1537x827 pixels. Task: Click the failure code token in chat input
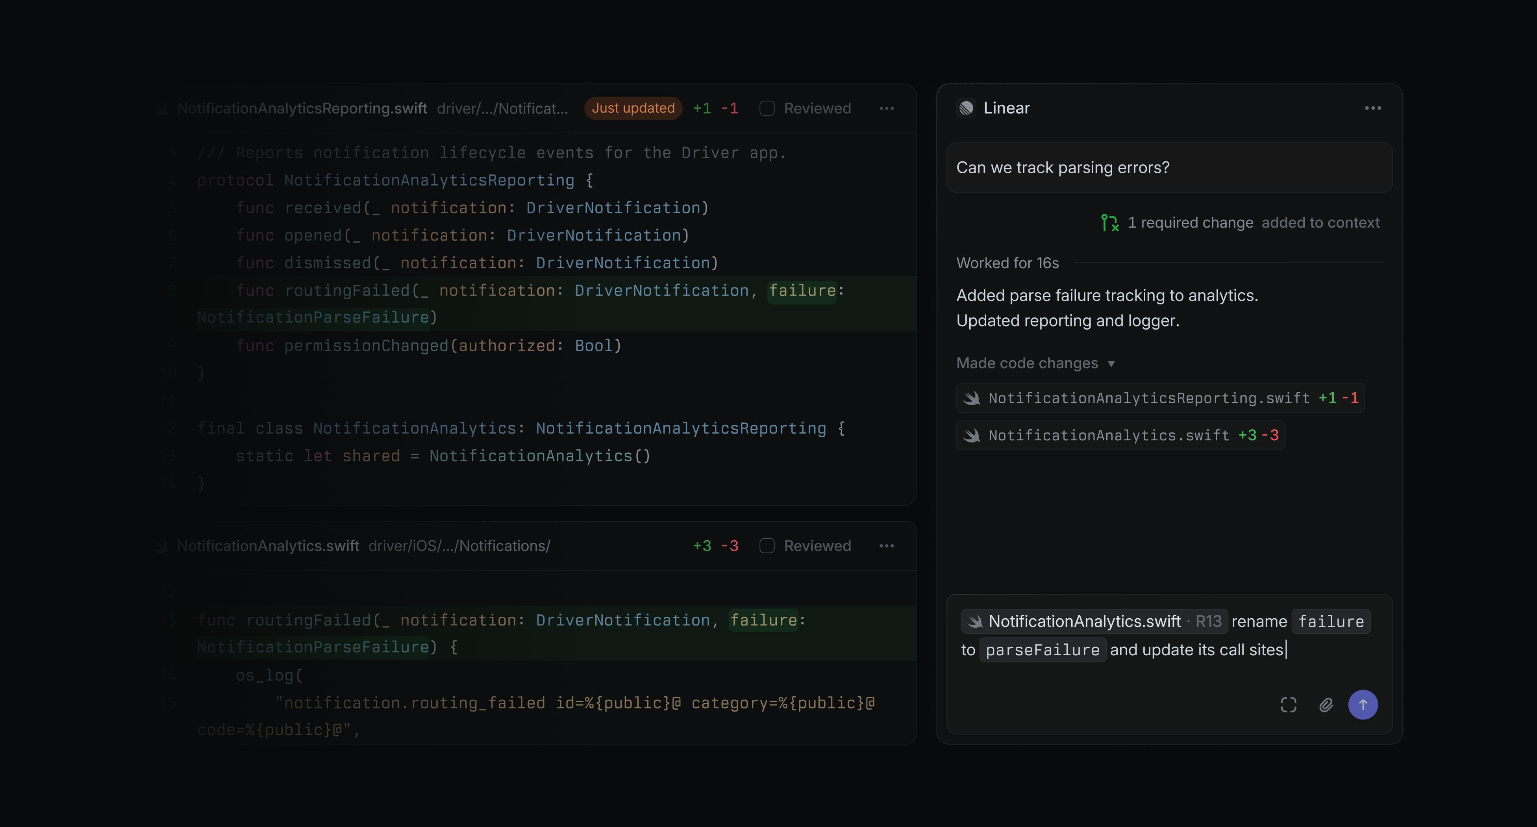[x=1331, y=622]
